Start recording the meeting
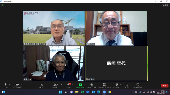 92,86
